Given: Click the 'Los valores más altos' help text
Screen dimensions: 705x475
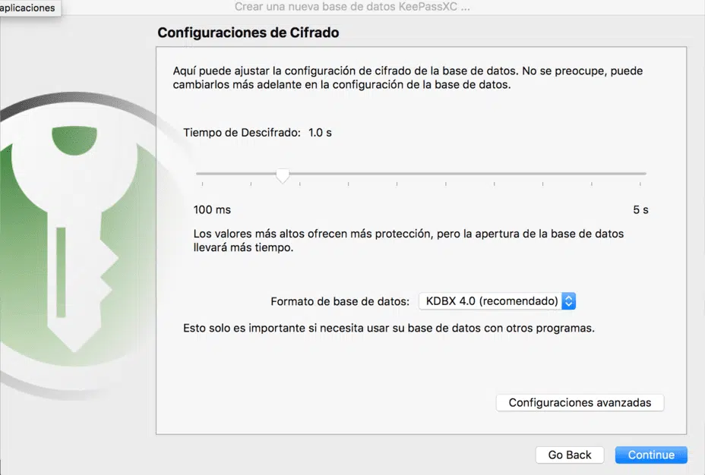Looking at the screenshot, I should [x=409, y=241].
